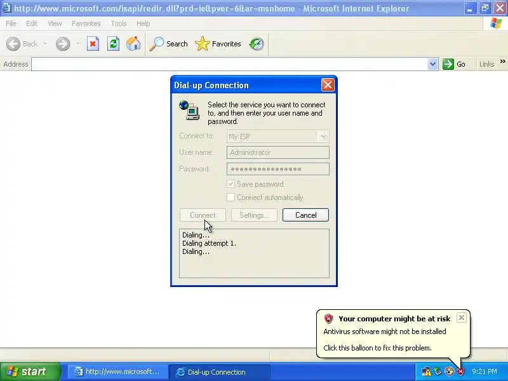This screenshot has width=508, height=381.
Task: Click the red security shield tray icon
Action: click(x=460, y=371)
